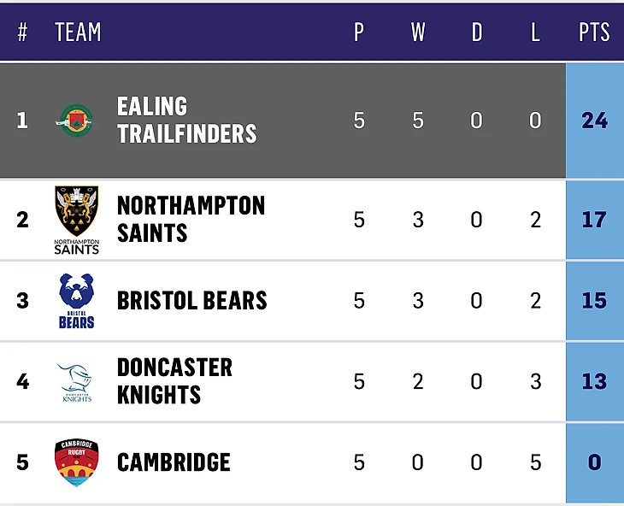This screenshot has height=506, width=624.
Task: Click the Northampton Saints club logo
Action: [x=76, y=219]
